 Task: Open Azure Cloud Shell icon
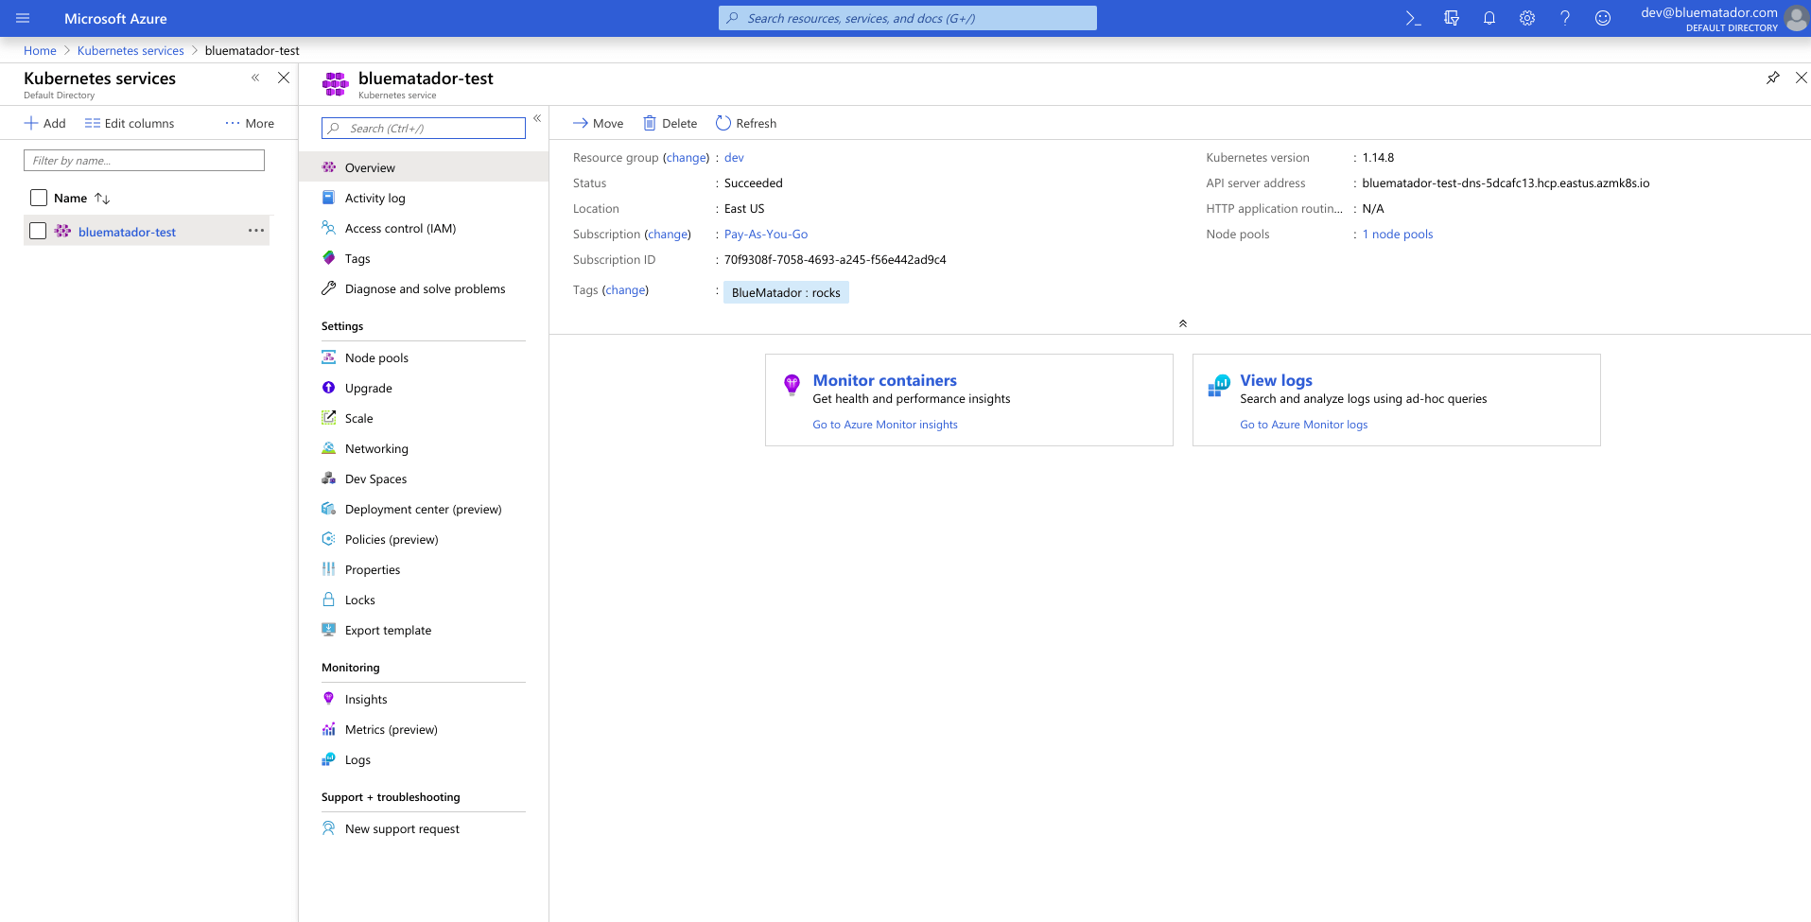coord(1413,19)
